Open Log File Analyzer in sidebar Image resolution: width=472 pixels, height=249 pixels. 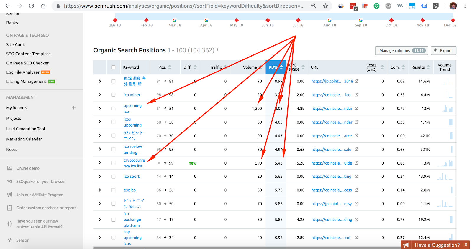(23, 72)
